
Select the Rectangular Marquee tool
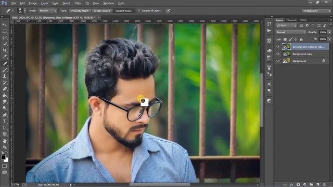coord(5,31)
